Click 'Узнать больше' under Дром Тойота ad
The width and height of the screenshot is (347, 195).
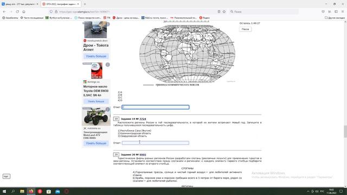[x=96, y=56]
